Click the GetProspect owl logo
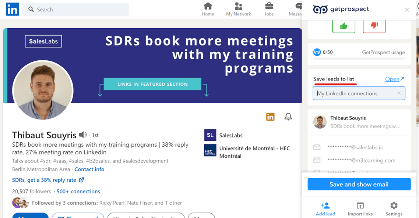The image size is (419, 218). 320,10
